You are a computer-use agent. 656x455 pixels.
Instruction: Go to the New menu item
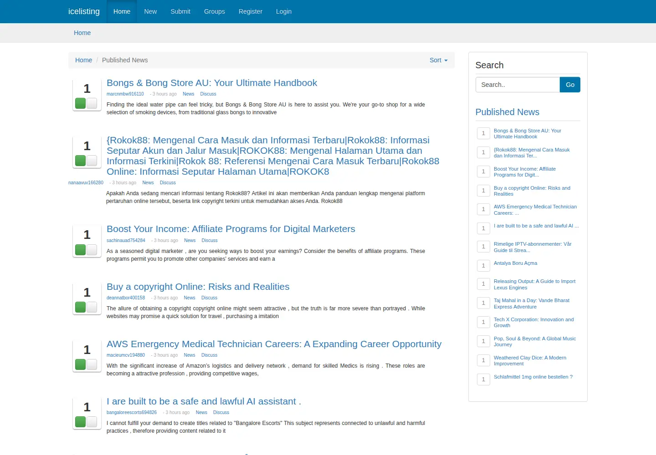150,11
